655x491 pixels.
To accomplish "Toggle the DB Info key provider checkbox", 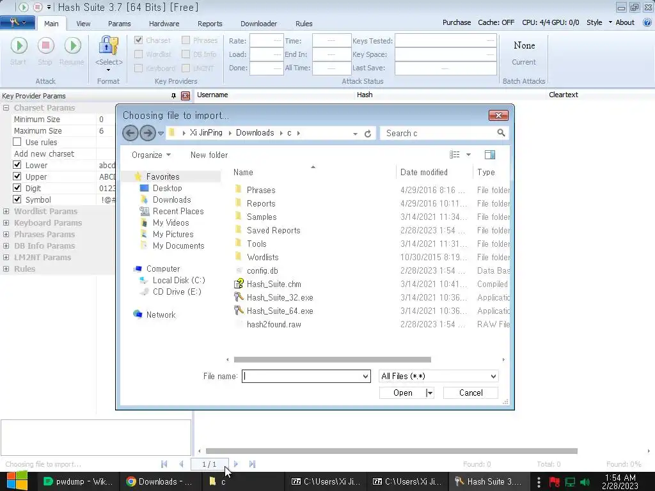I will (186, 54).
